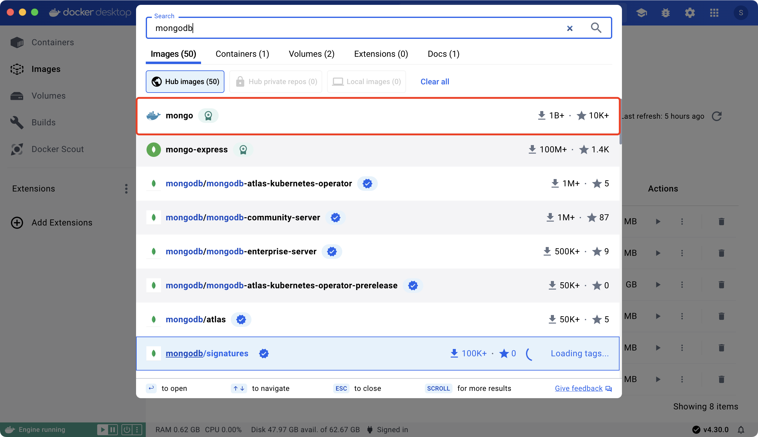Delete the first image row with trash icon

point(722,222)
